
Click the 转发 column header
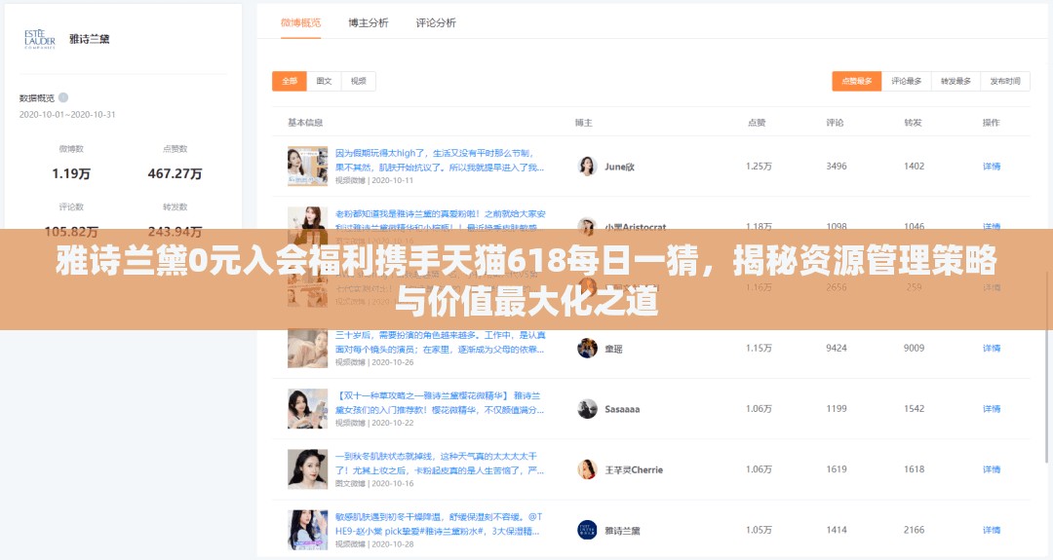[913, 123]
